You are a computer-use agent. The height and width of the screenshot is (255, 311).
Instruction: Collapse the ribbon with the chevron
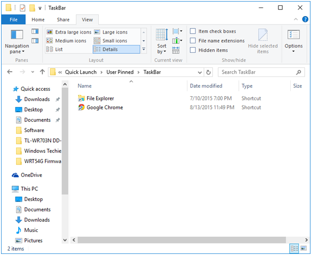coord(296,19)
